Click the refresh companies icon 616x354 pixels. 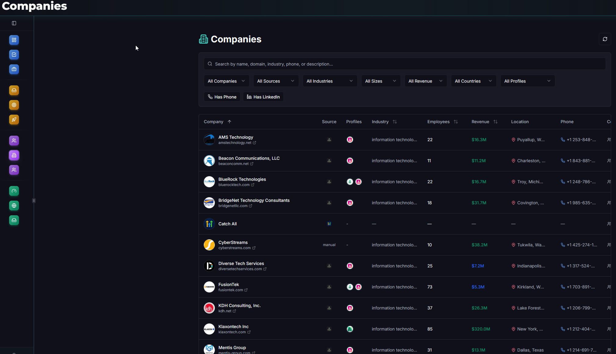(x=605, y=39)
